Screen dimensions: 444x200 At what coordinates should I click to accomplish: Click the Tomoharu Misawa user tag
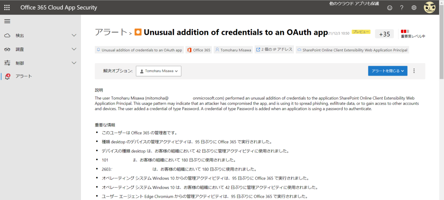[233, 50]
